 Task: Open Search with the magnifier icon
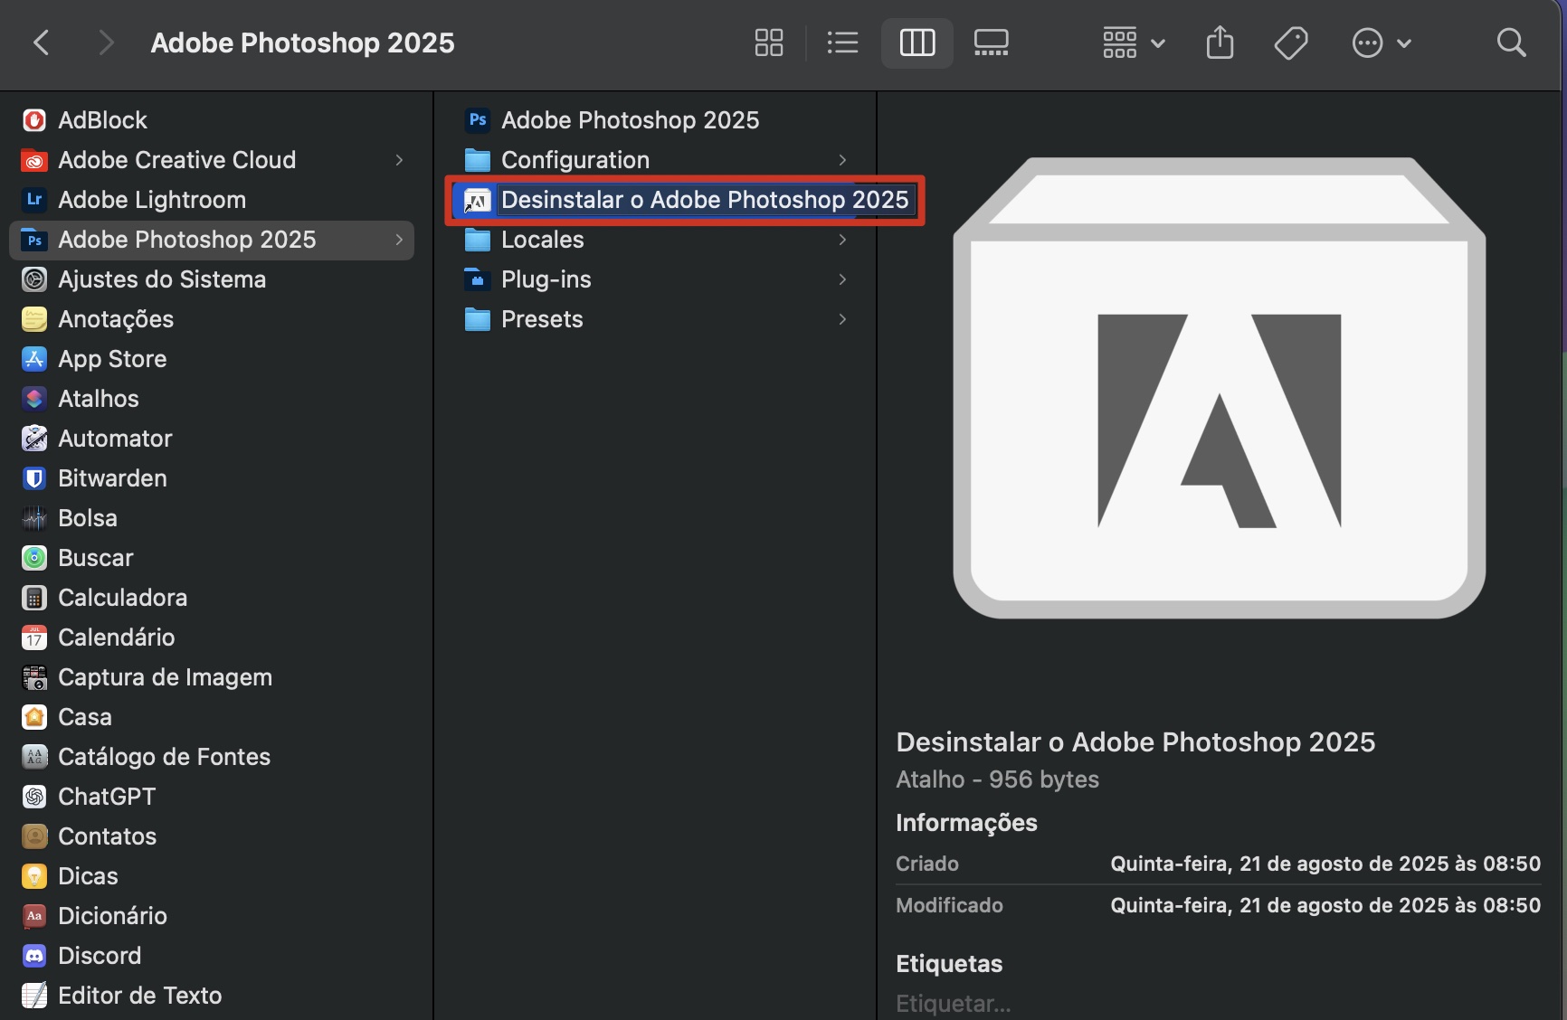[x=1511, y=42]
